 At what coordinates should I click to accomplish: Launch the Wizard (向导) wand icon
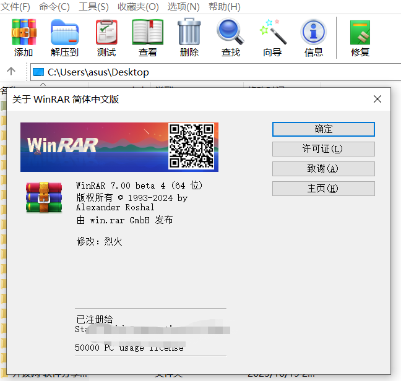[273, 32]
